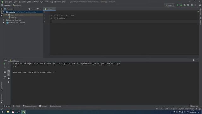Change line separator CRLF in status bar

tap(161, 109)
